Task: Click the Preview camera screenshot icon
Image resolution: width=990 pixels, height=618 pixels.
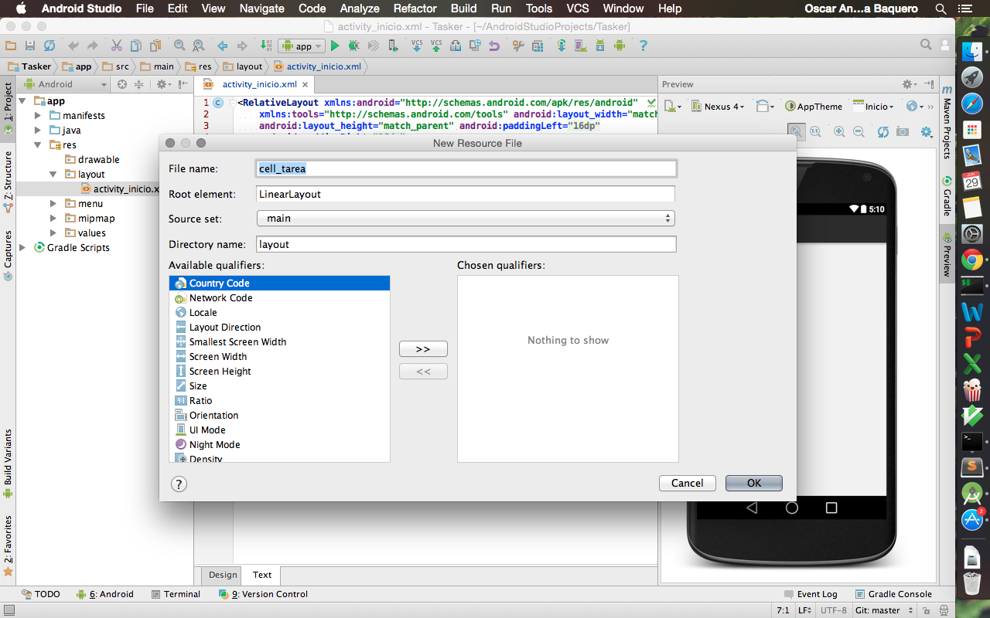Action: click(903, 131)
